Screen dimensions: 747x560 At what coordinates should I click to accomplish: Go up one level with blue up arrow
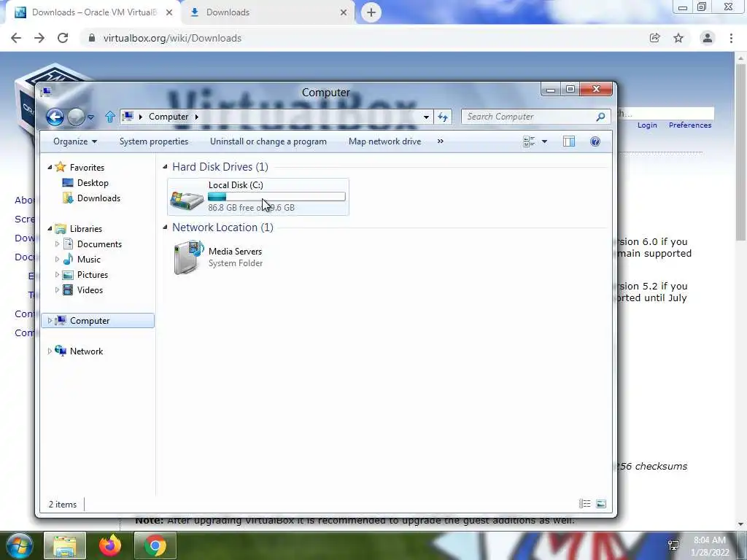(110, 117)
